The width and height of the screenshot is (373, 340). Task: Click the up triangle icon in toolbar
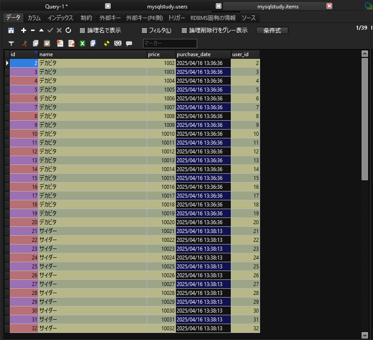coord(41,30)
